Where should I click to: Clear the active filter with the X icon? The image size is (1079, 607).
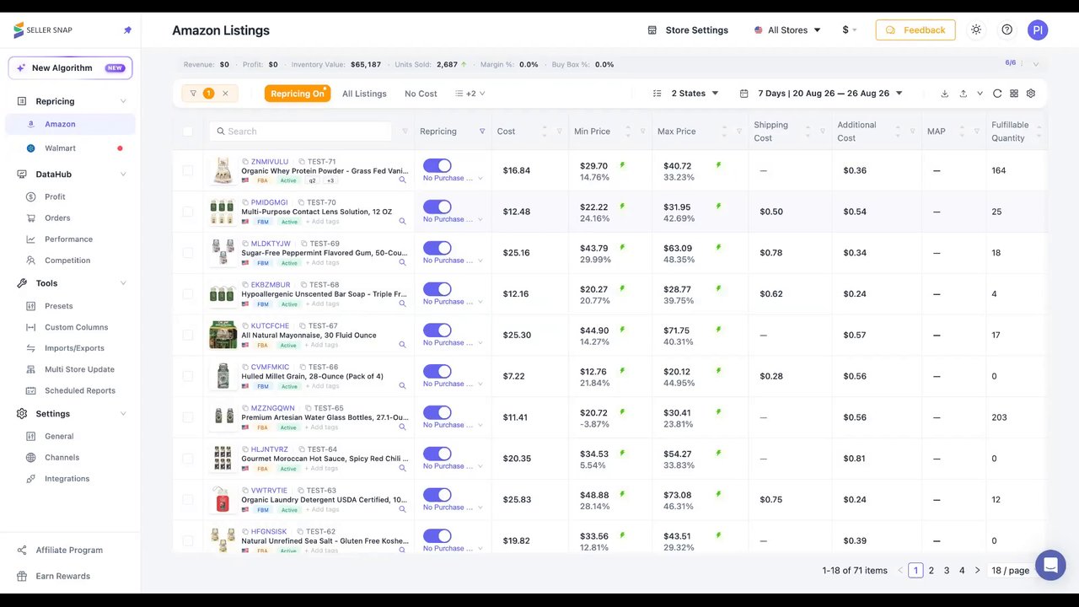coord(225,94)
